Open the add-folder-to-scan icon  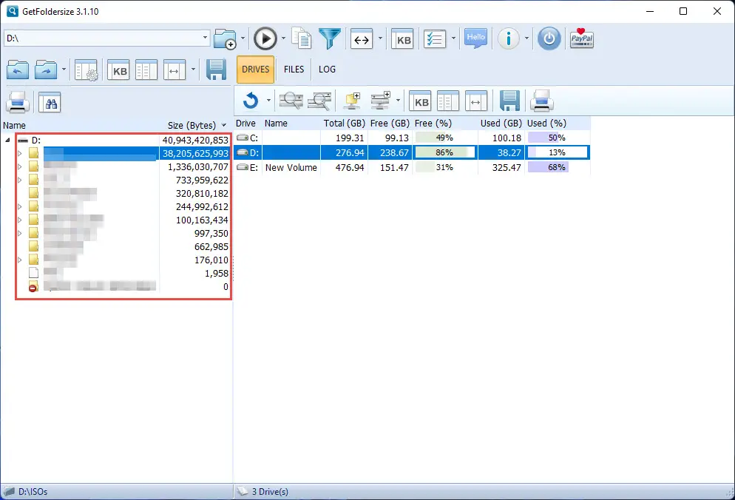(x=225, y=39)
